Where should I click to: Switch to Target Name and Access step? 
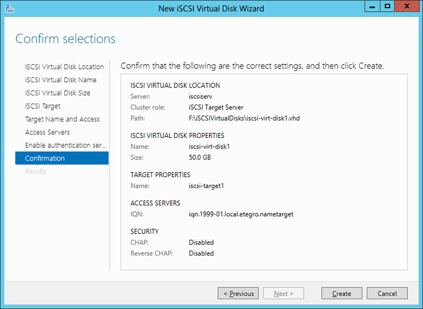[x=62, y=119]
